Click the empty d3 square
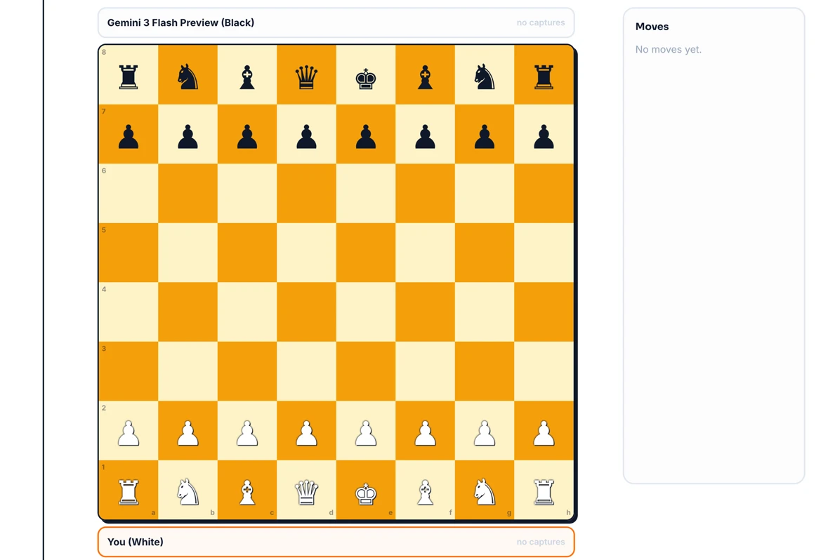Image resolution: width=828 pixels, height=560 pixels. tap(306, 371)
